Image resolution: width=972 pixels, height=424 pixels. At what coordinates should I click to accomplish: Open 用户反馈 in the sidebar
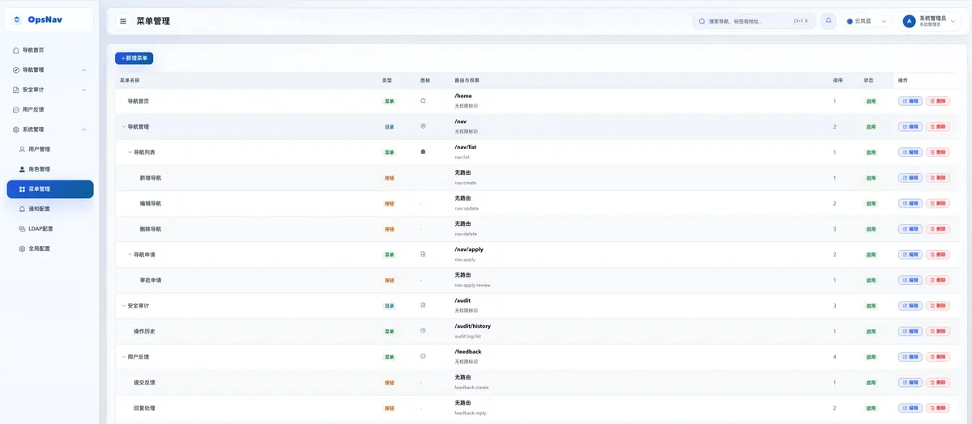[x=50, y=109]
